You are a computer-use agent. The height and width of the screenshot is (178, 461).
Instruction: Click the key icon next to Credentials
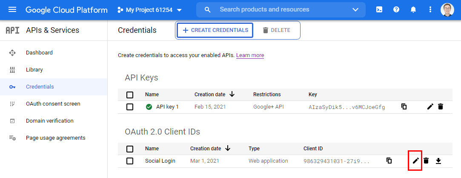(x=12, y=87)
